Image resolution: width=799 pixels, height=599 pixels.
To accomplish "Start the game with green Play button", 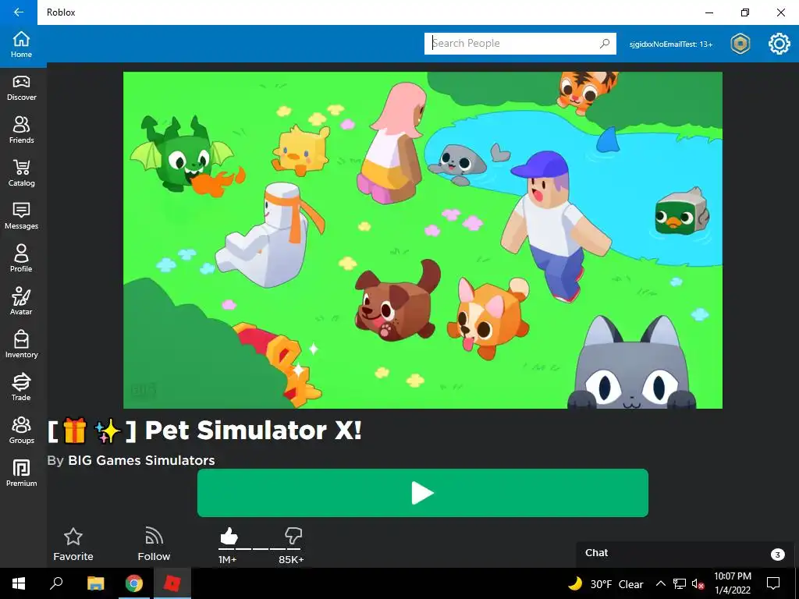I will (422, 493).
